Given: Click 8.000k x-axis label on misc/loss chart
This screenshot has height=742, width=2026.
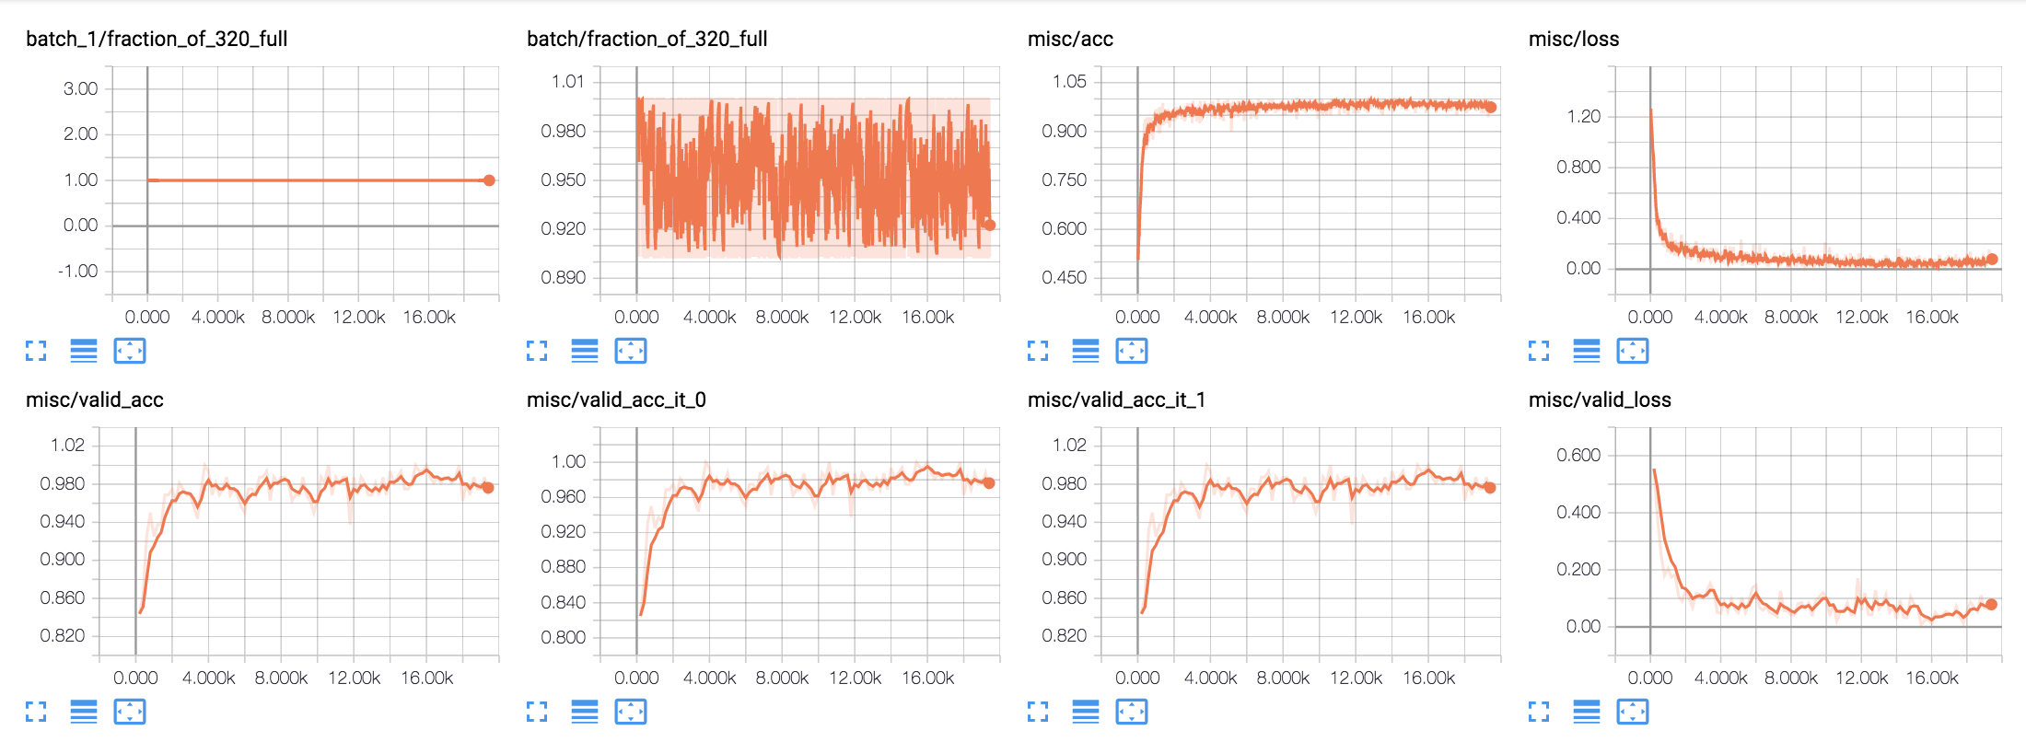Looking at the screenshot, I should point(1790,317).
